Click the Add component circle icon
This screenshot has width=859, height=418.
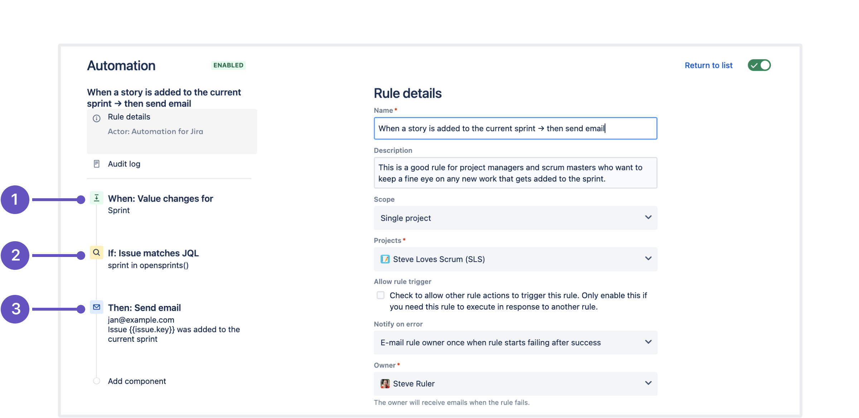tap(96, 381)
